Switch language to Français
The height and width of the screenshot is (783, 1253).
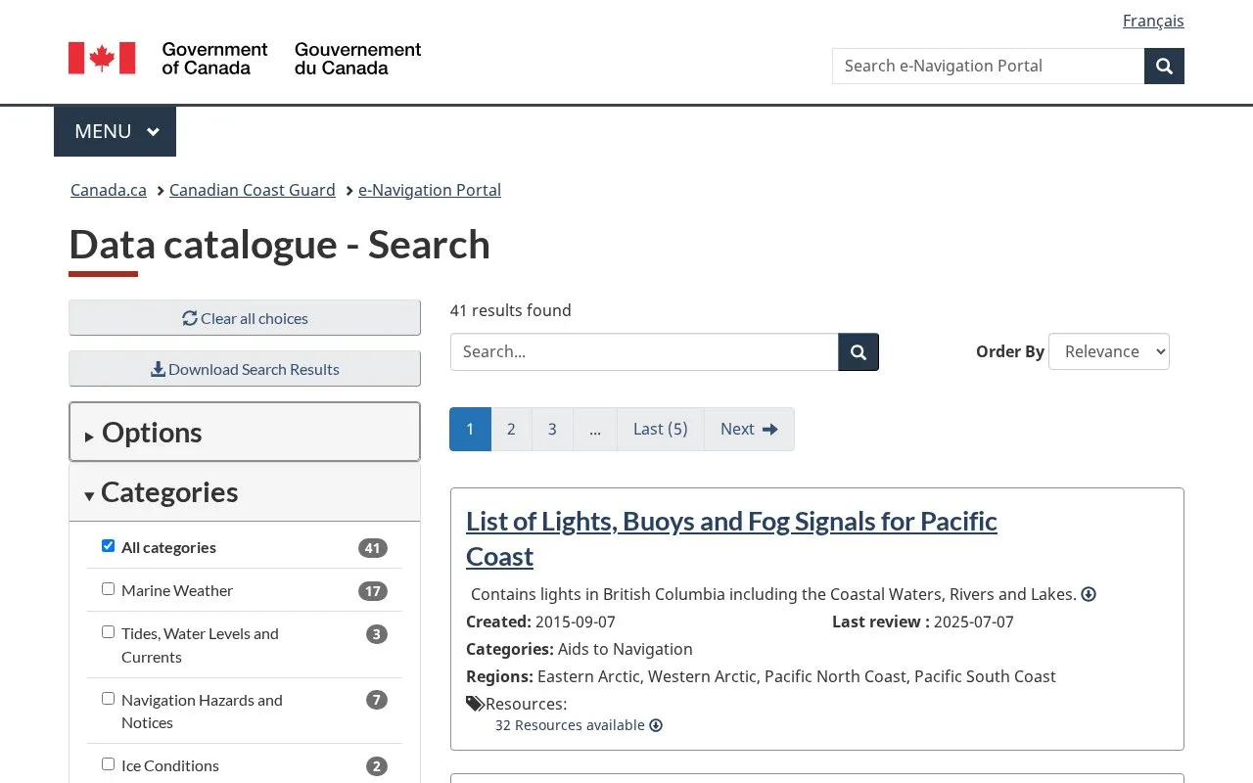coord(1153,21)
